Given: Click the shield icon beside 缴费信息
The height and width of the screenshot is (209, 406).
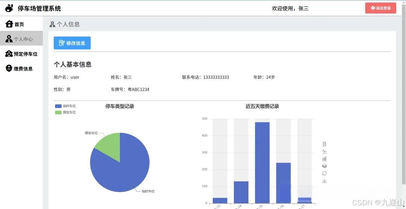Looking at the screenshot, I should [9, 68].
